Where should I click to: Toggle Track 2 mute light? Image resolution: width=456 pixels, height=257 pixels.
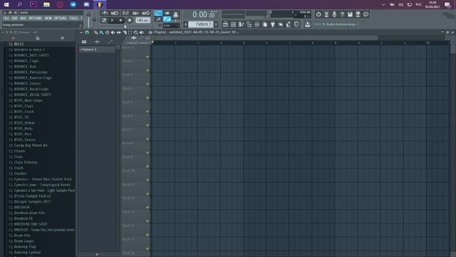(147, 70)
